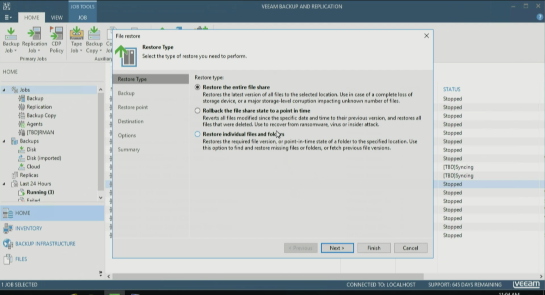Click the Home view icon in navigation pane

click(8, 213)
